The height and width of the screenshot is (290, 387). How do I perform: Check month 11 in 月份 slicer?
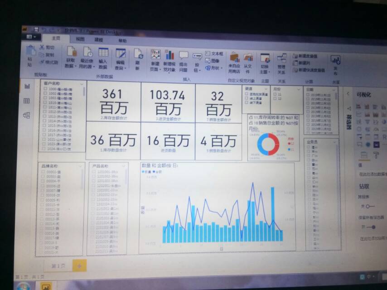click(275, 94)
